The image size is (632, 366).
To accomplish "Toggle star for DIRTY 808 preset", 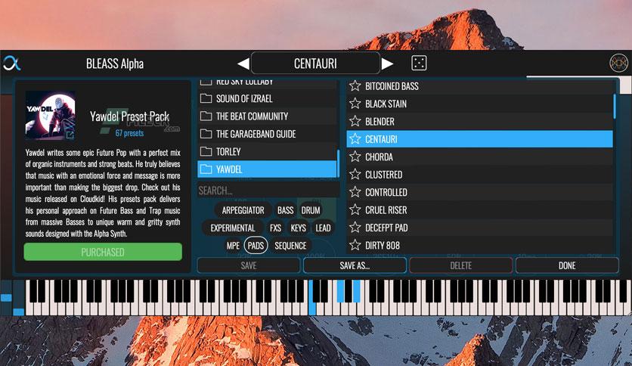I will 355,245.
